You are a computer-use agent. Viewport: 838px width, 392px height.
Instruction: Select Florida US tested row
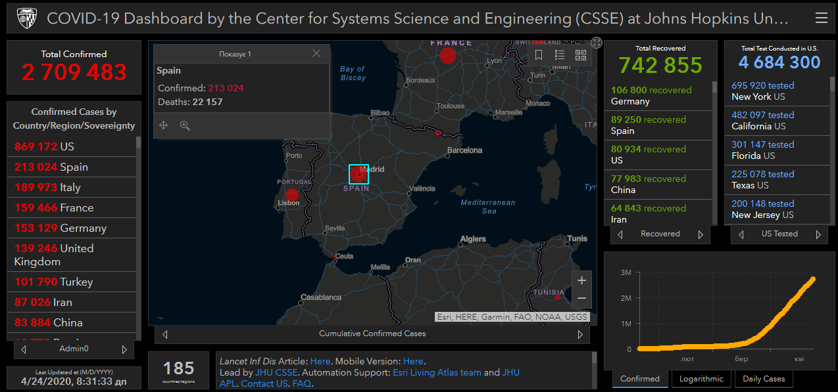(778, 150)
